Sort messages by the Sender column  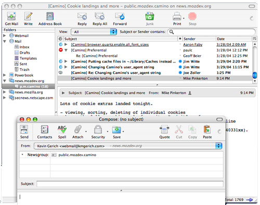(199, 39)
